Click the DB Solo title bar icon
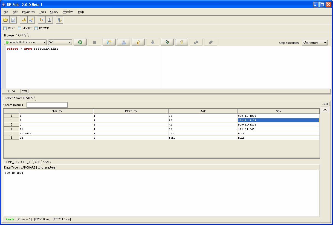This screenshot has width=333, height=225. [x=4, y=5]
